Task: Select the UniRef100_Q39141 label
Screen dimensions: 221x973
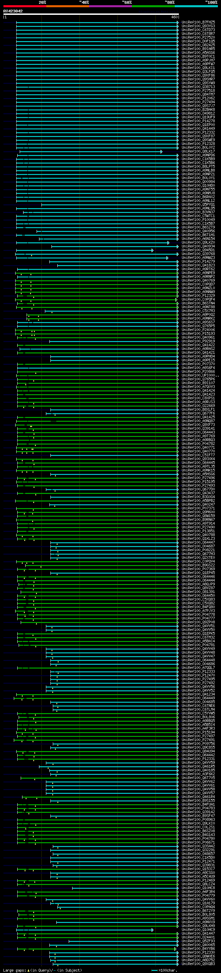Action: pos(198,428)
